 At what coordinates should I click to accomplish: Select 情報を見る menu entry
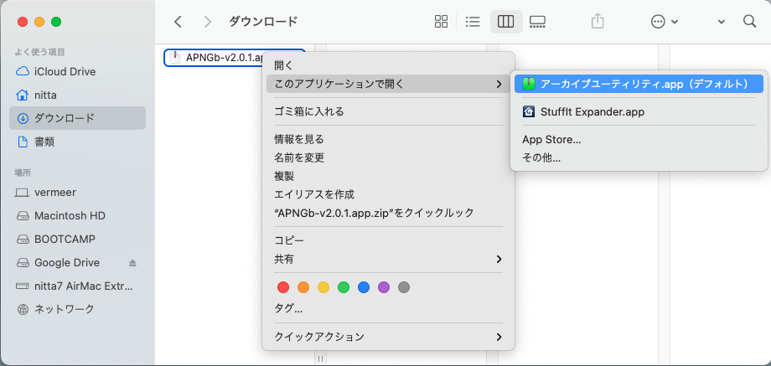(299, 139)
